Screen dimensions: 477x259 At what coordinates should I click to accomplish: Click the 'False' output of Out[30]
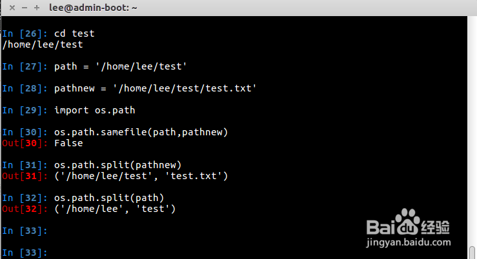68,143
